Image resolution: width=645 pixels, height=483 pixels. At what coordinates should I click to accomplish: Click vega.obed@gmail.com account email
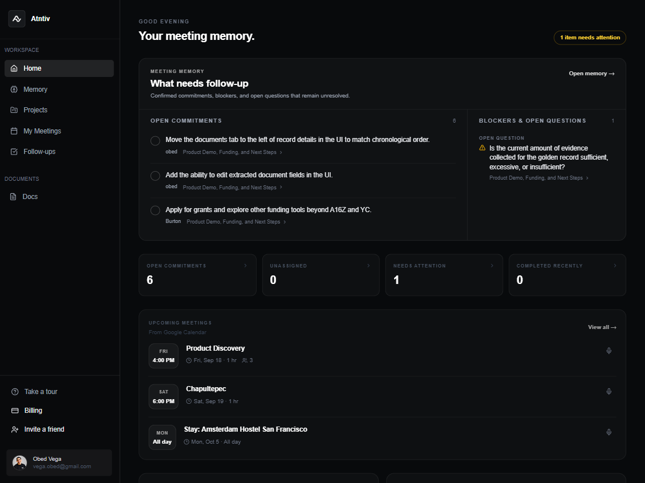point(62,466)
